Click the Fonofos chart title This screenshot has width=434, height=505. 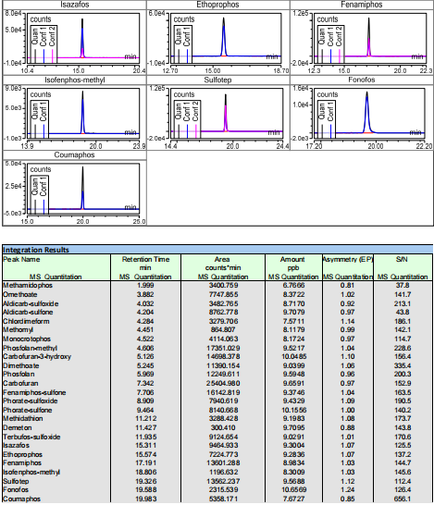click(362, 80)
